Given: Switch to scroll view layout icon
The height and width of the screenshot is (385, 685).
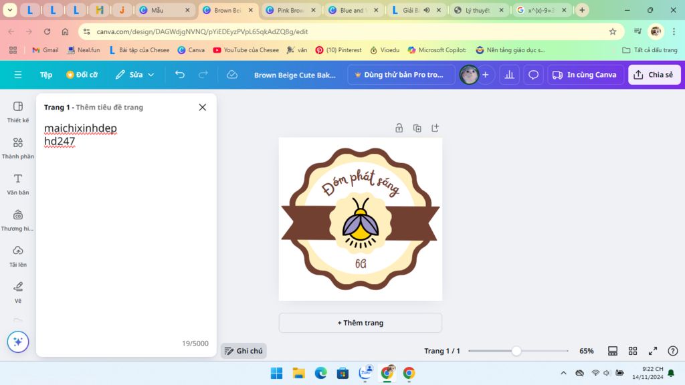Looking at the screenshot, I should 613,351.
